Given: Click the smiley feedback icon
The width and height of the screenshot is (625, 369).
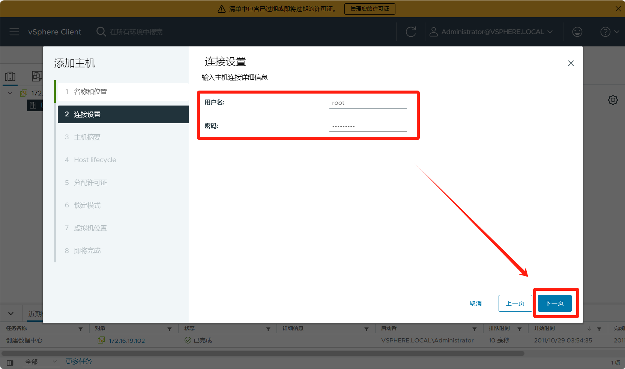Looking at the screenshot, I should pyautogui.click(x=577, y=32).
